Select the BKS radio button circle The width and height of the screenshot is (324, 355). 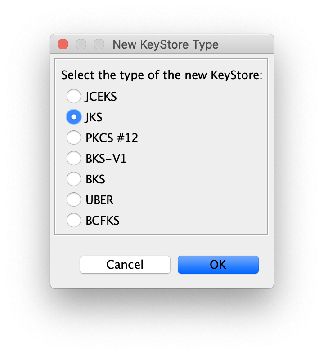74,179
